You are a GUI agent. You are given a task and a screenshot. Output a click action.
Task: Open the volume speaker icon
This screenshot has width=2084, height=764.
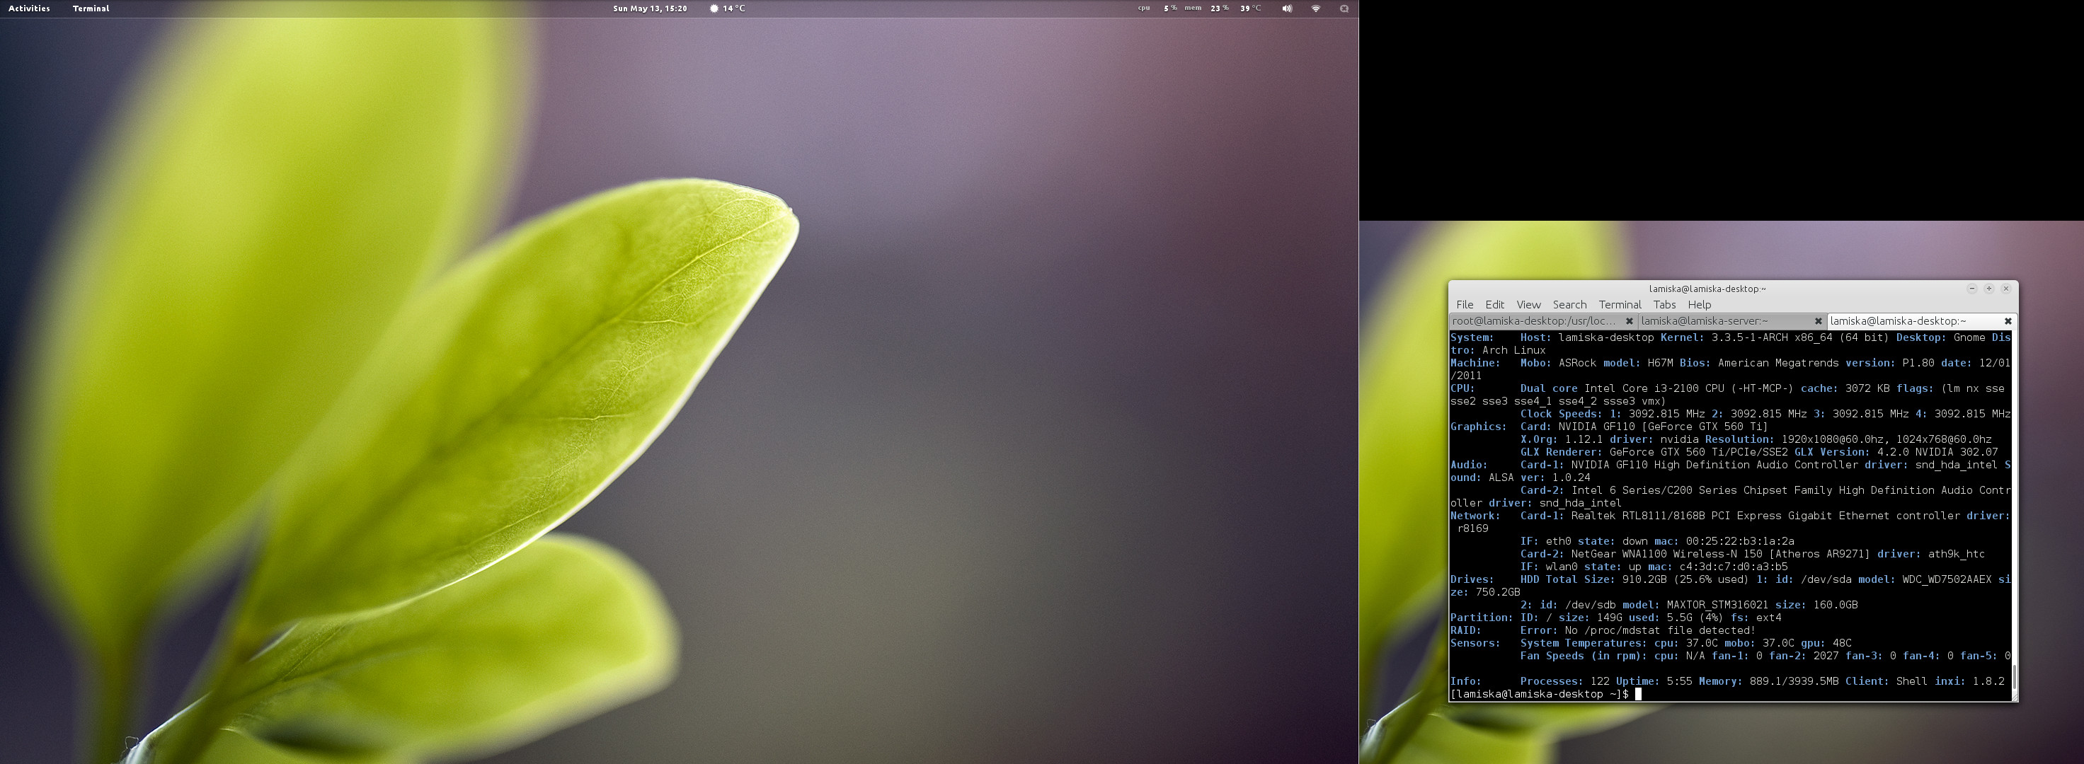pos(1286,8)
